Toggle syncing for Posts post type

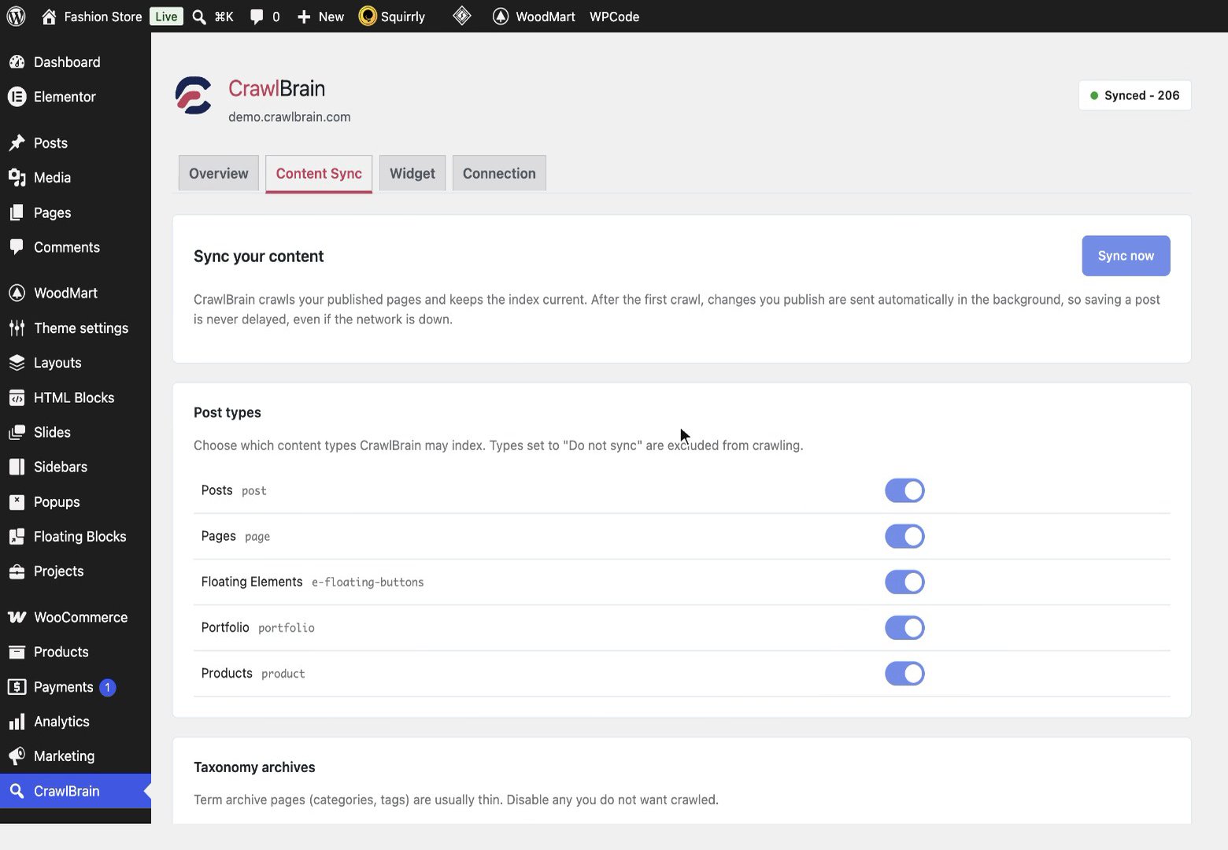tap(904, 491)
